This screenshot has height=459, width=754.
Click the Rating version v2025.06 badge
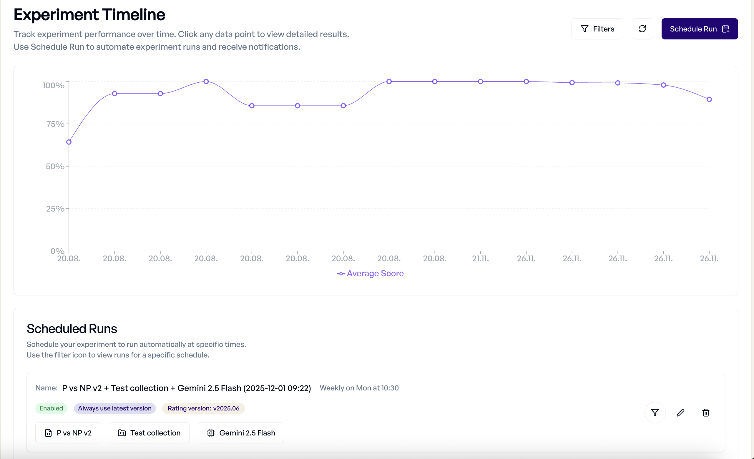pyautogui.click(x=203, y=408)
